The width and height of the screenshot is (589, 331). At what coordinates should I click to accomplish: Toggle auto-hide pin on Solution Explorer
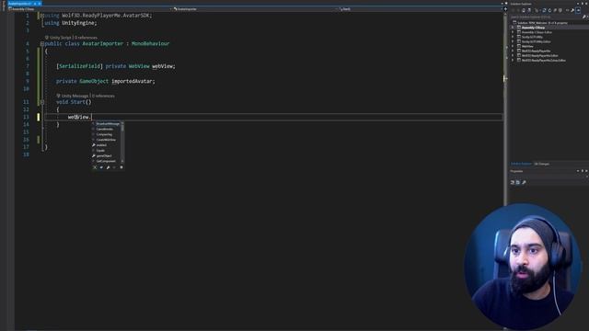click(x=583, y=4)
